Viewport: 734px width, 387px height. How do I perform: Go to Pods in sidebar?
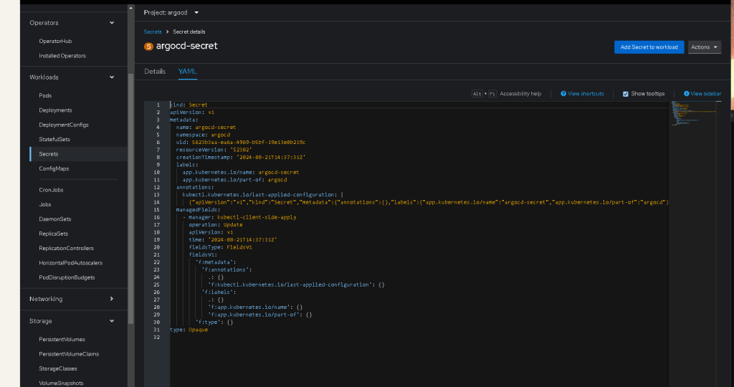(45, 95)
